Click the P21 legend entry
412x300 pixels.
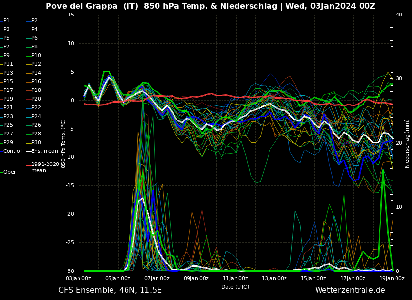click(x=8, y=107)
